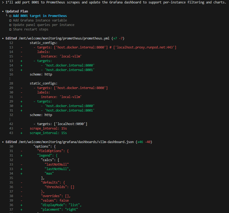This screenshot has height=213, width=229.
Task: Click the '+46' additions count for vllm-dashboard.json
Action: click(x=140, y=142)
